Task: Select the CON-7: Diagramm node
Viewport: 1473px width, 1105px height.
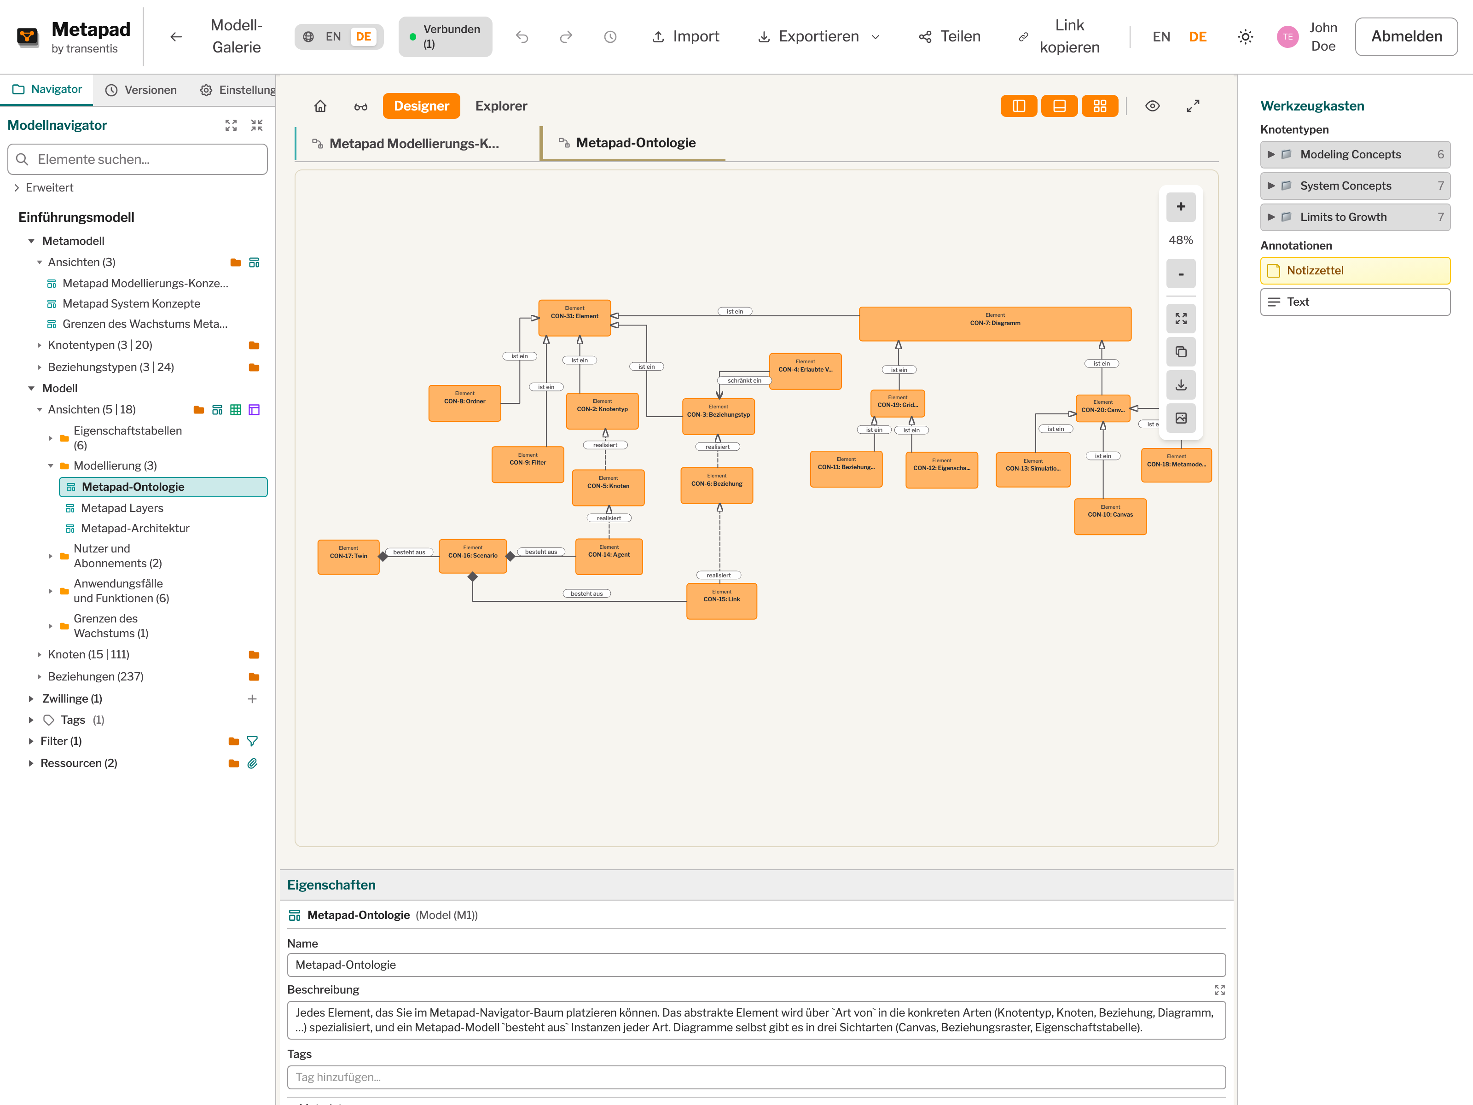Action: [x=995, y=324]
